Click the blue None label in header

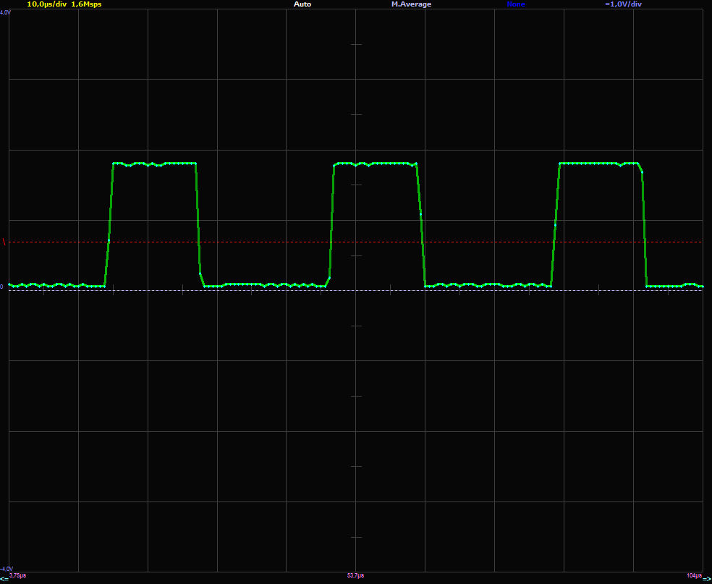pos(516,4)
